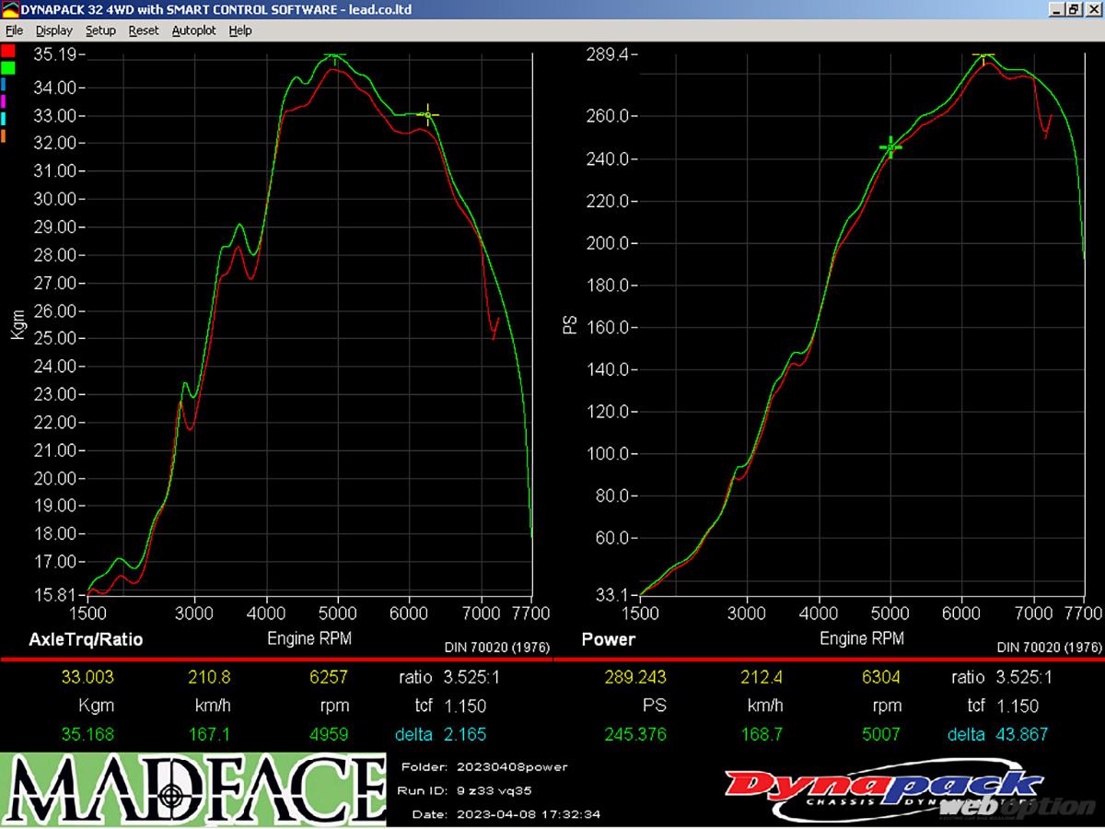The image size is (1105, 829).
Task: Open the Display menu
Action: tap(53, 30)
